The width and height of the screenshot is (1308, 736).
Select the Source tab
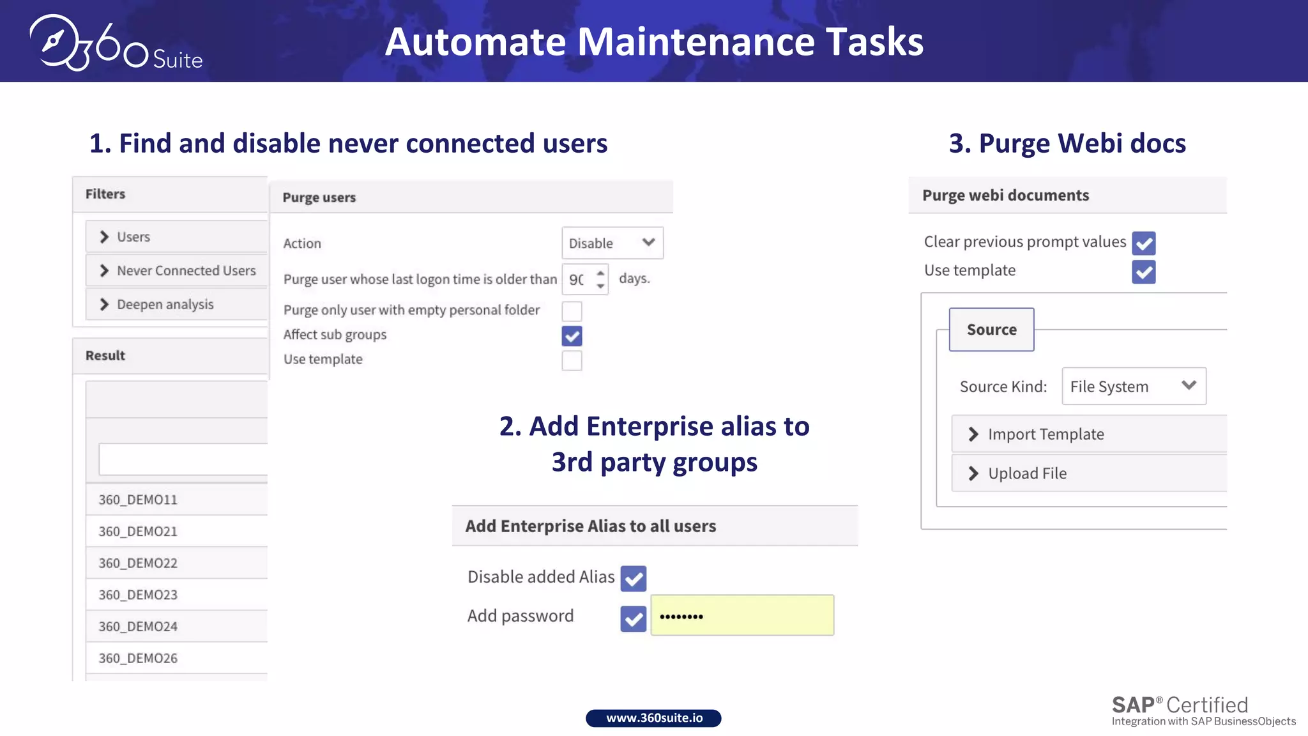(x=991, y=330)
